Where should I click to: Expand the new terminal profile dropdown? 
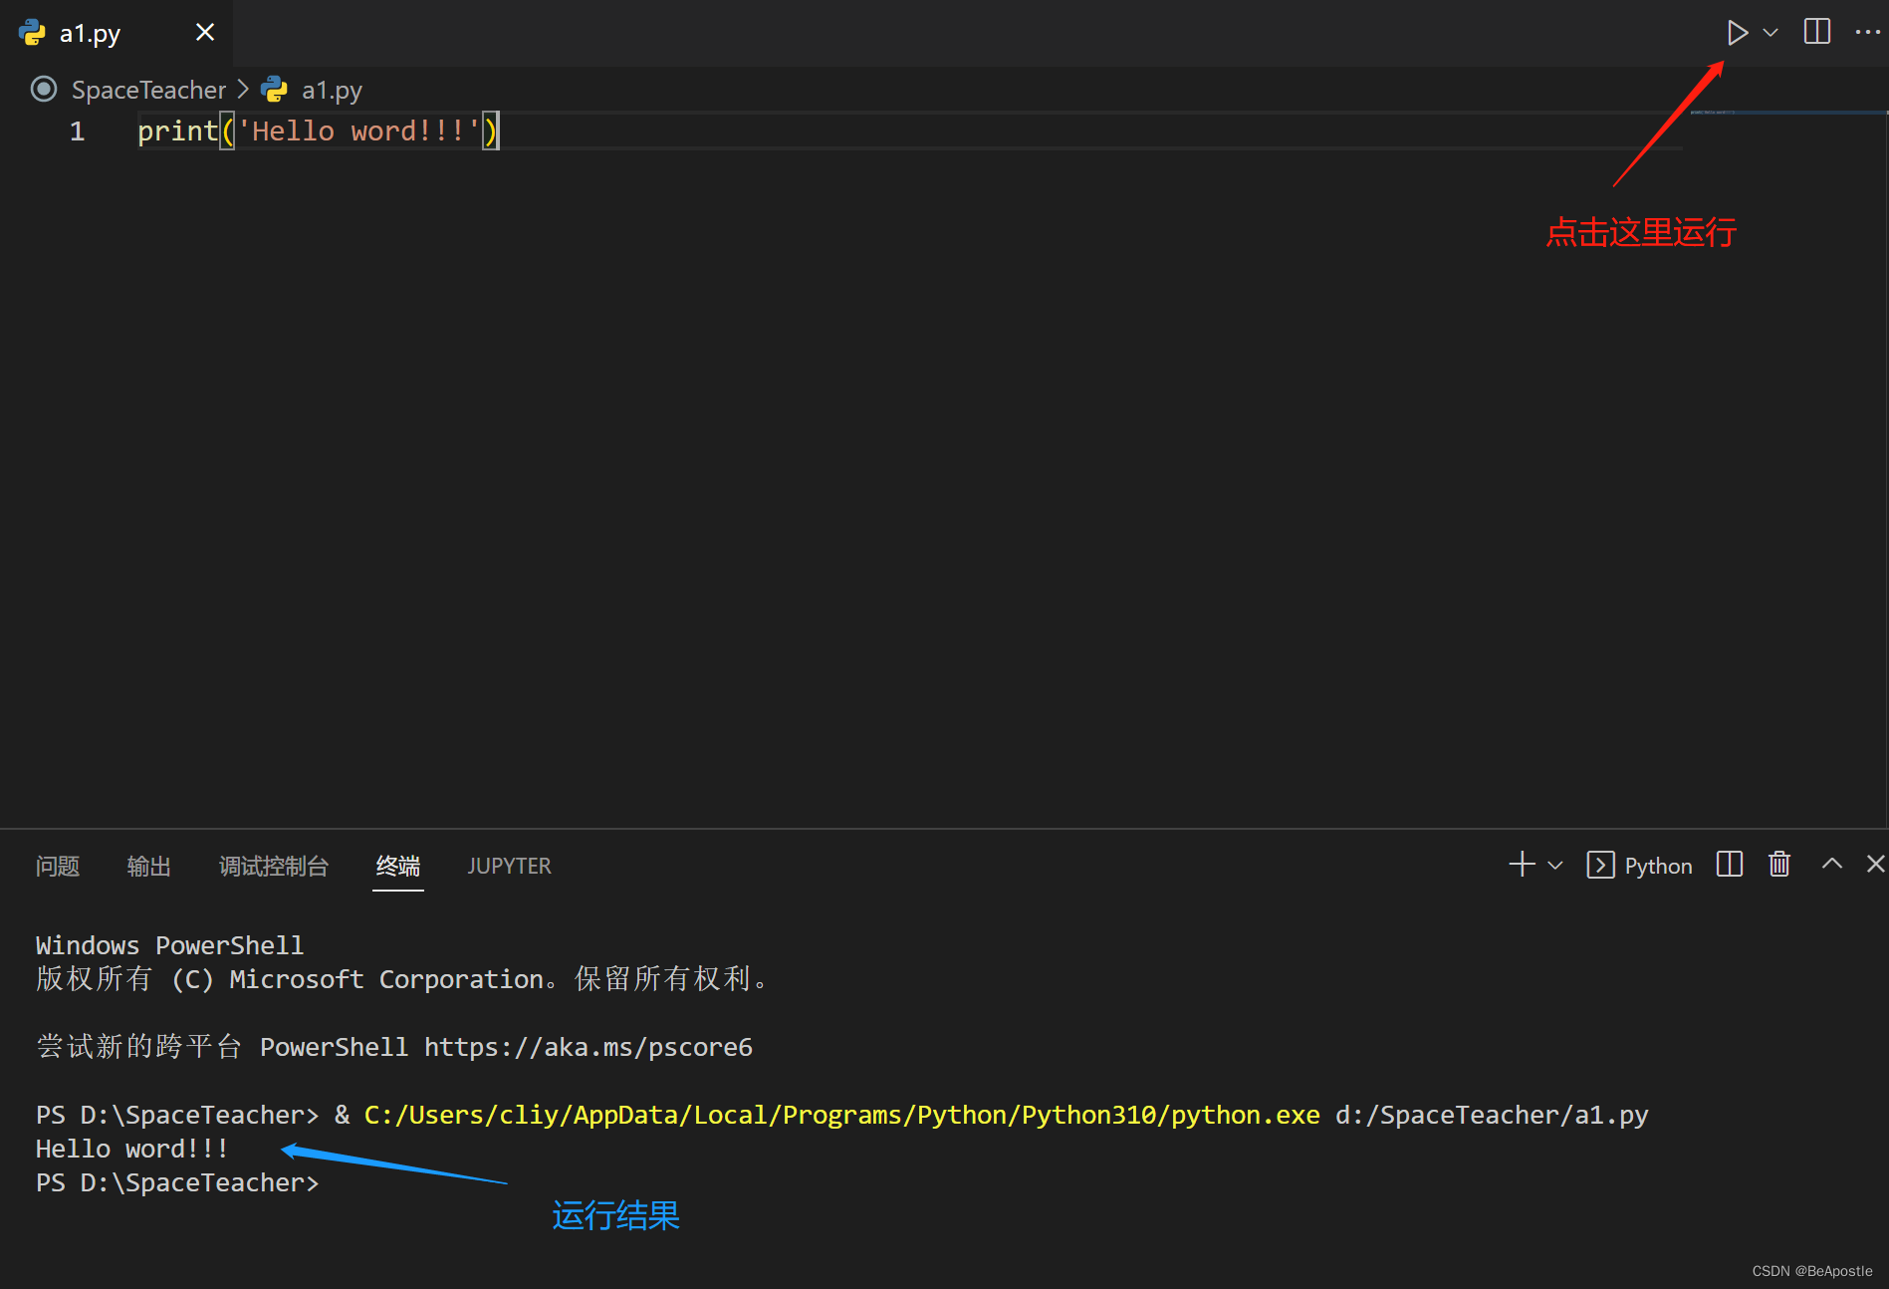(1555, 866)
